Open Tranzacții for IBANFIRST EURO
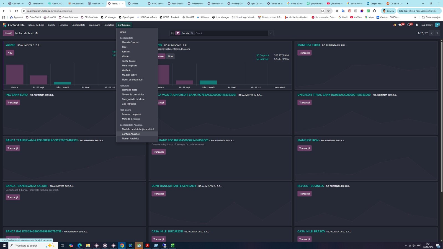The image size is (443, 249). [x=305, y=53]
